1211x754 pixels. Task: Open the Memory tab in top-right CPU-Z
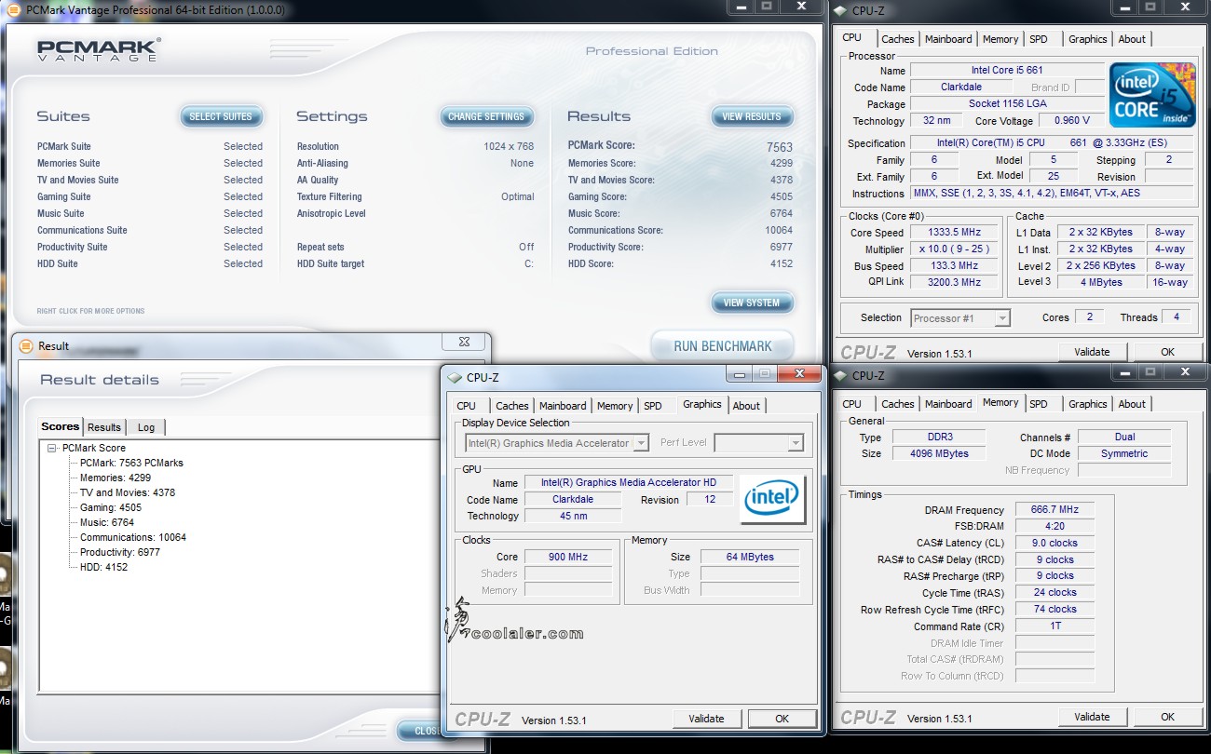(x=1000, y=39)
